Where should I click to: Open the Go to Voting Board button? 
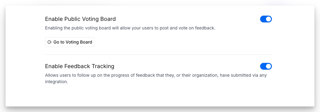point(70,42)
